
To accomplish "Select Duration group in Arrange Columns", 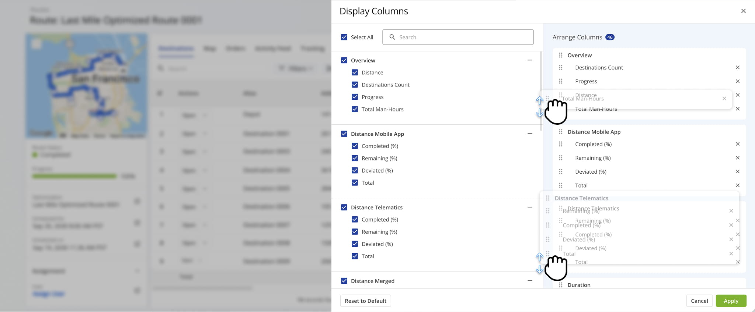I will point(579,285).
